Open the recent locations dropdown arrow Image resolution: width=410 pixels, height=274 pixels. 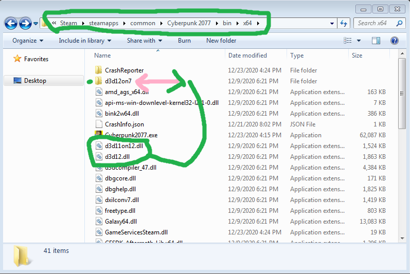(x=35, y=24)
